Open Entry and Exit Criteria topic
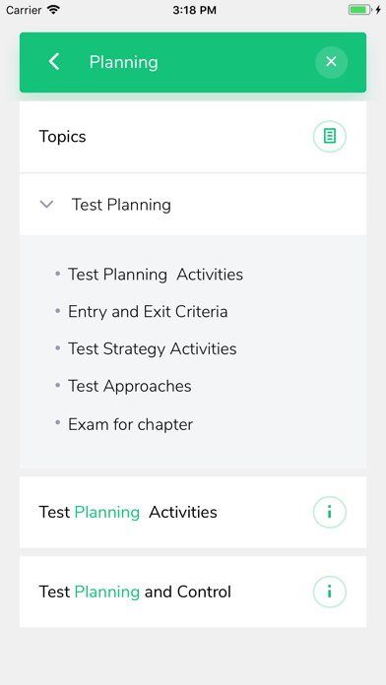The height and width of the screenshot is (685, 386). point(148,311)
